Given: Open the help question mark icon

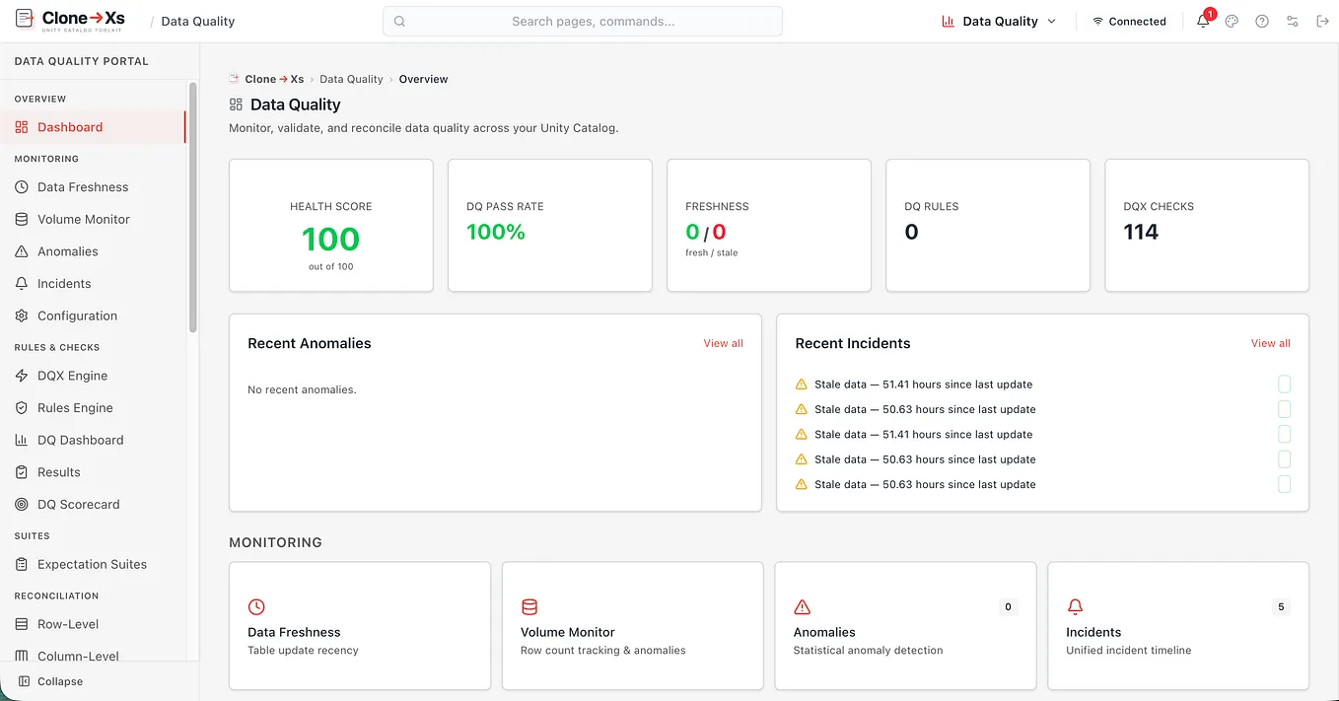Looking at the screenshot, I should 1262,21.
